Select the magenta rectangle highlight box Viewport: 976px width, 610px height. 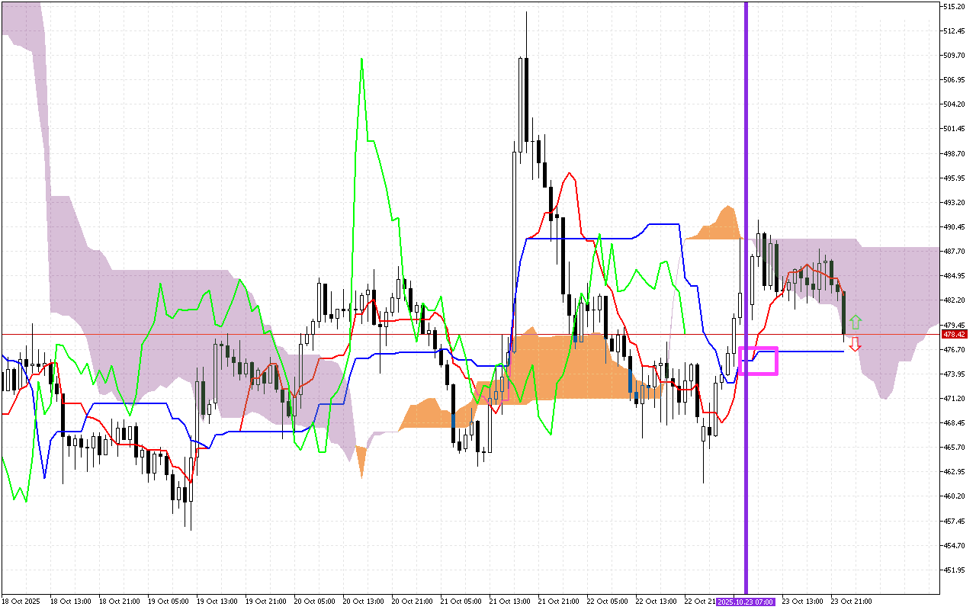click(758, 361)
